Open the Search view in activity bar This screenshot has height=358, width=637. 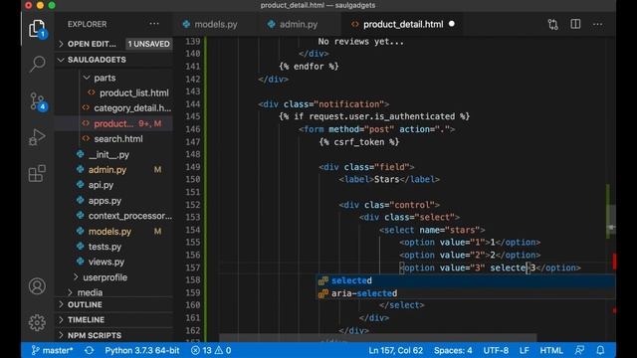point(37,64)
